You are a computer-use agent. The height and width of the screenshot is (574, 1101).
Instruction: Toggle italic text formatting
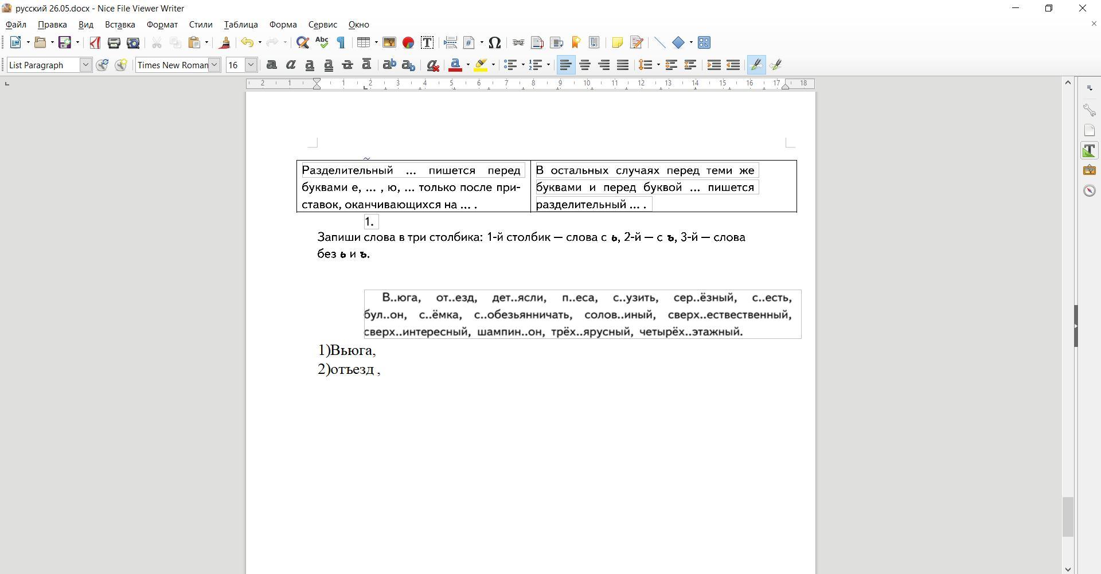[291, 65]
